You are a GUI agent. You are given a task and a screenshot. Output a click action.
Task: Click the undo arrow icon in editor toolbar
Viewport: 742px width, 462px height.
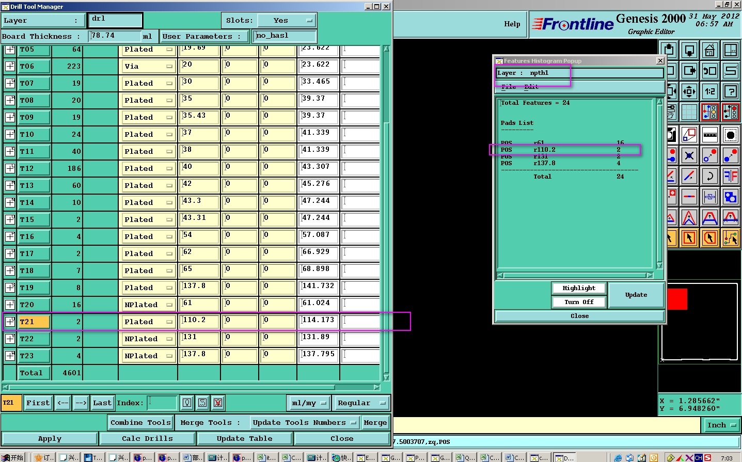point(710,71)
